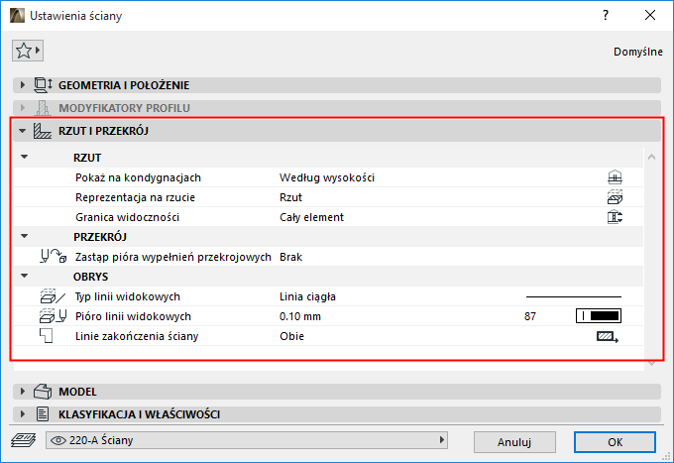
Task: Toggle the eye icon on 220-A Ściany layer
Action: (x=58, y=440)
